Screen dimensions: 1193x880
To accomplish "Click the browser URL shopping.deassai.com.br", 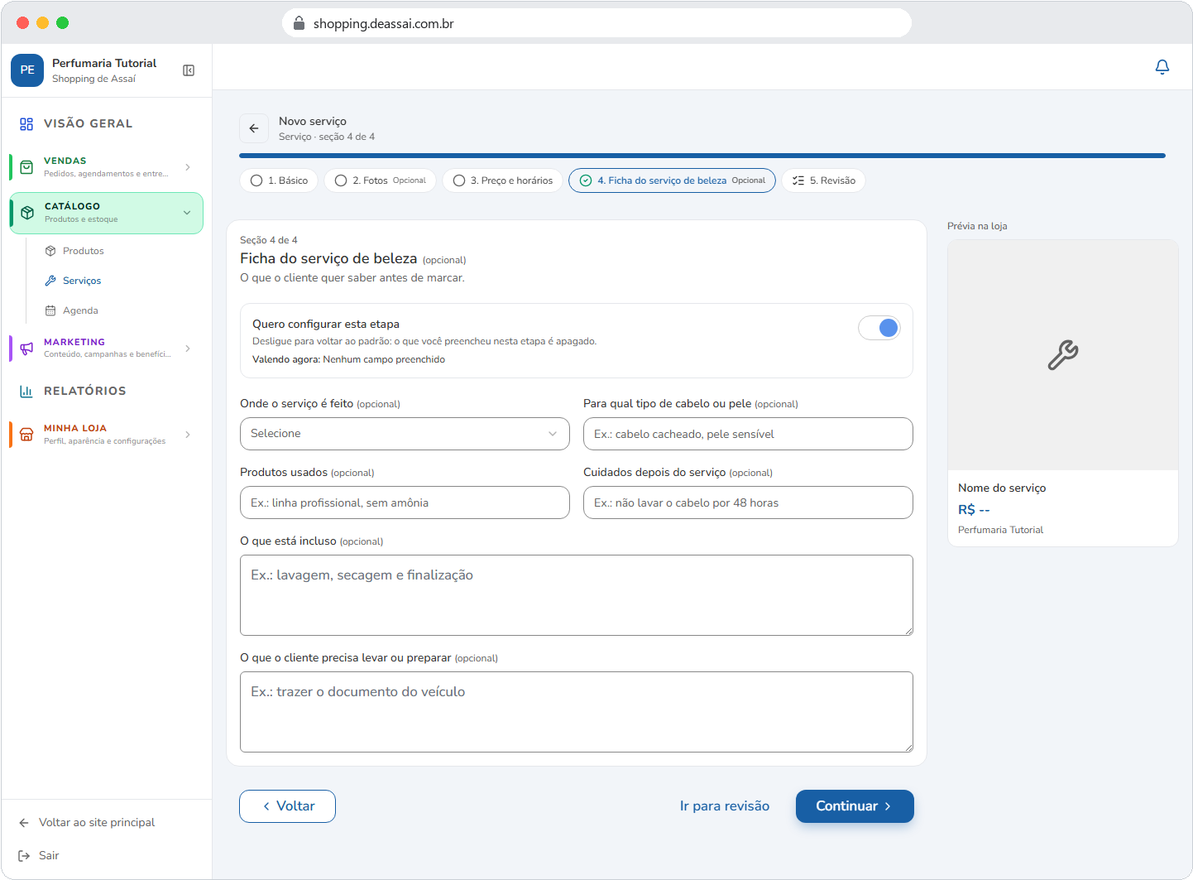I will [x=384, y=23].
